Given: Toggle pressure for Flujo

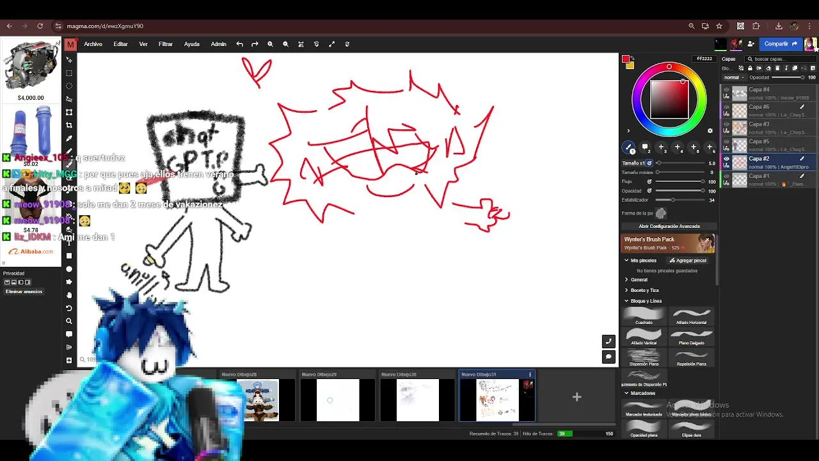Looking at the screenshot, I should point(649,182).
